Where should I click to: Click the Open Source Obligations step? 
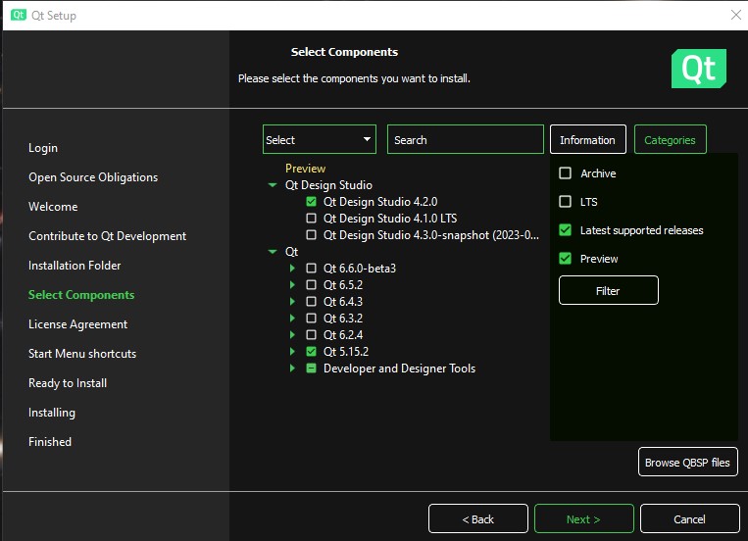click(x=93, y=177)
